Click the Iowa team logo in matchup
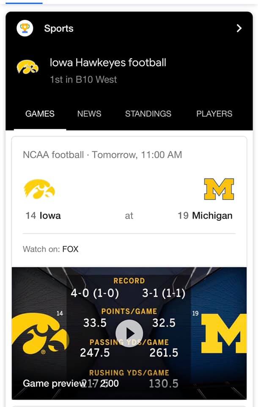The image size is (258, 407). click(39, 189)
